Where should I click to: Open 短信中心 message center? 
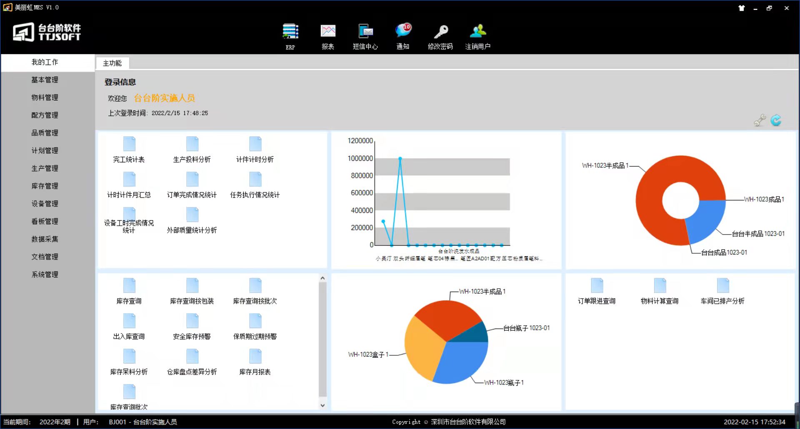[365, 32]
